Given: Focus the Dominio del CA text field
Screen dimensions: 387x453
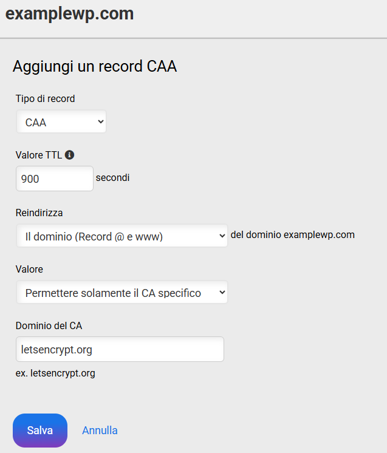Looking at the screenshot, I should [120, 350].
